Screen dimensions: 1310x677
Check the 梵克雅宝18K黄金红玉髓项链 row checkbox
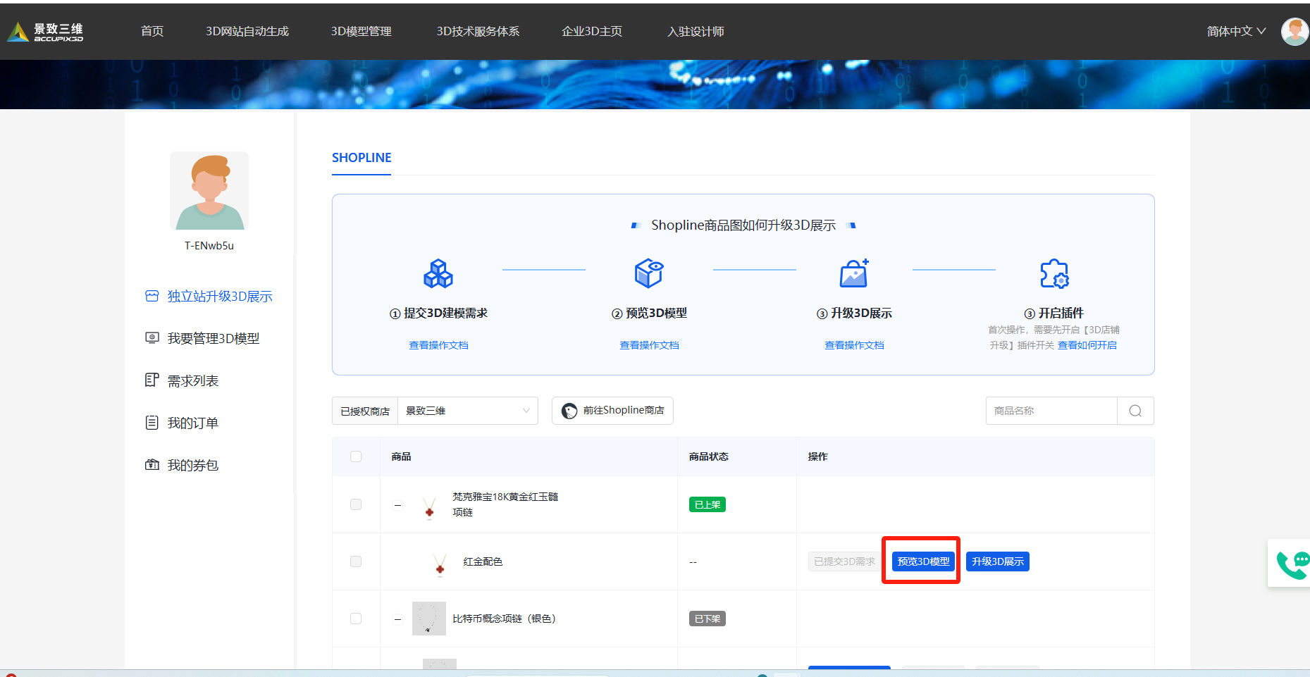click(x=356, y=504)
